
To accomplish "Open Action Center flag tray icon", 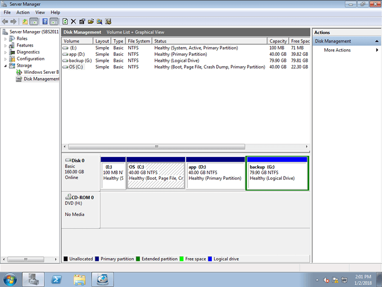I will tap(335, 280).
